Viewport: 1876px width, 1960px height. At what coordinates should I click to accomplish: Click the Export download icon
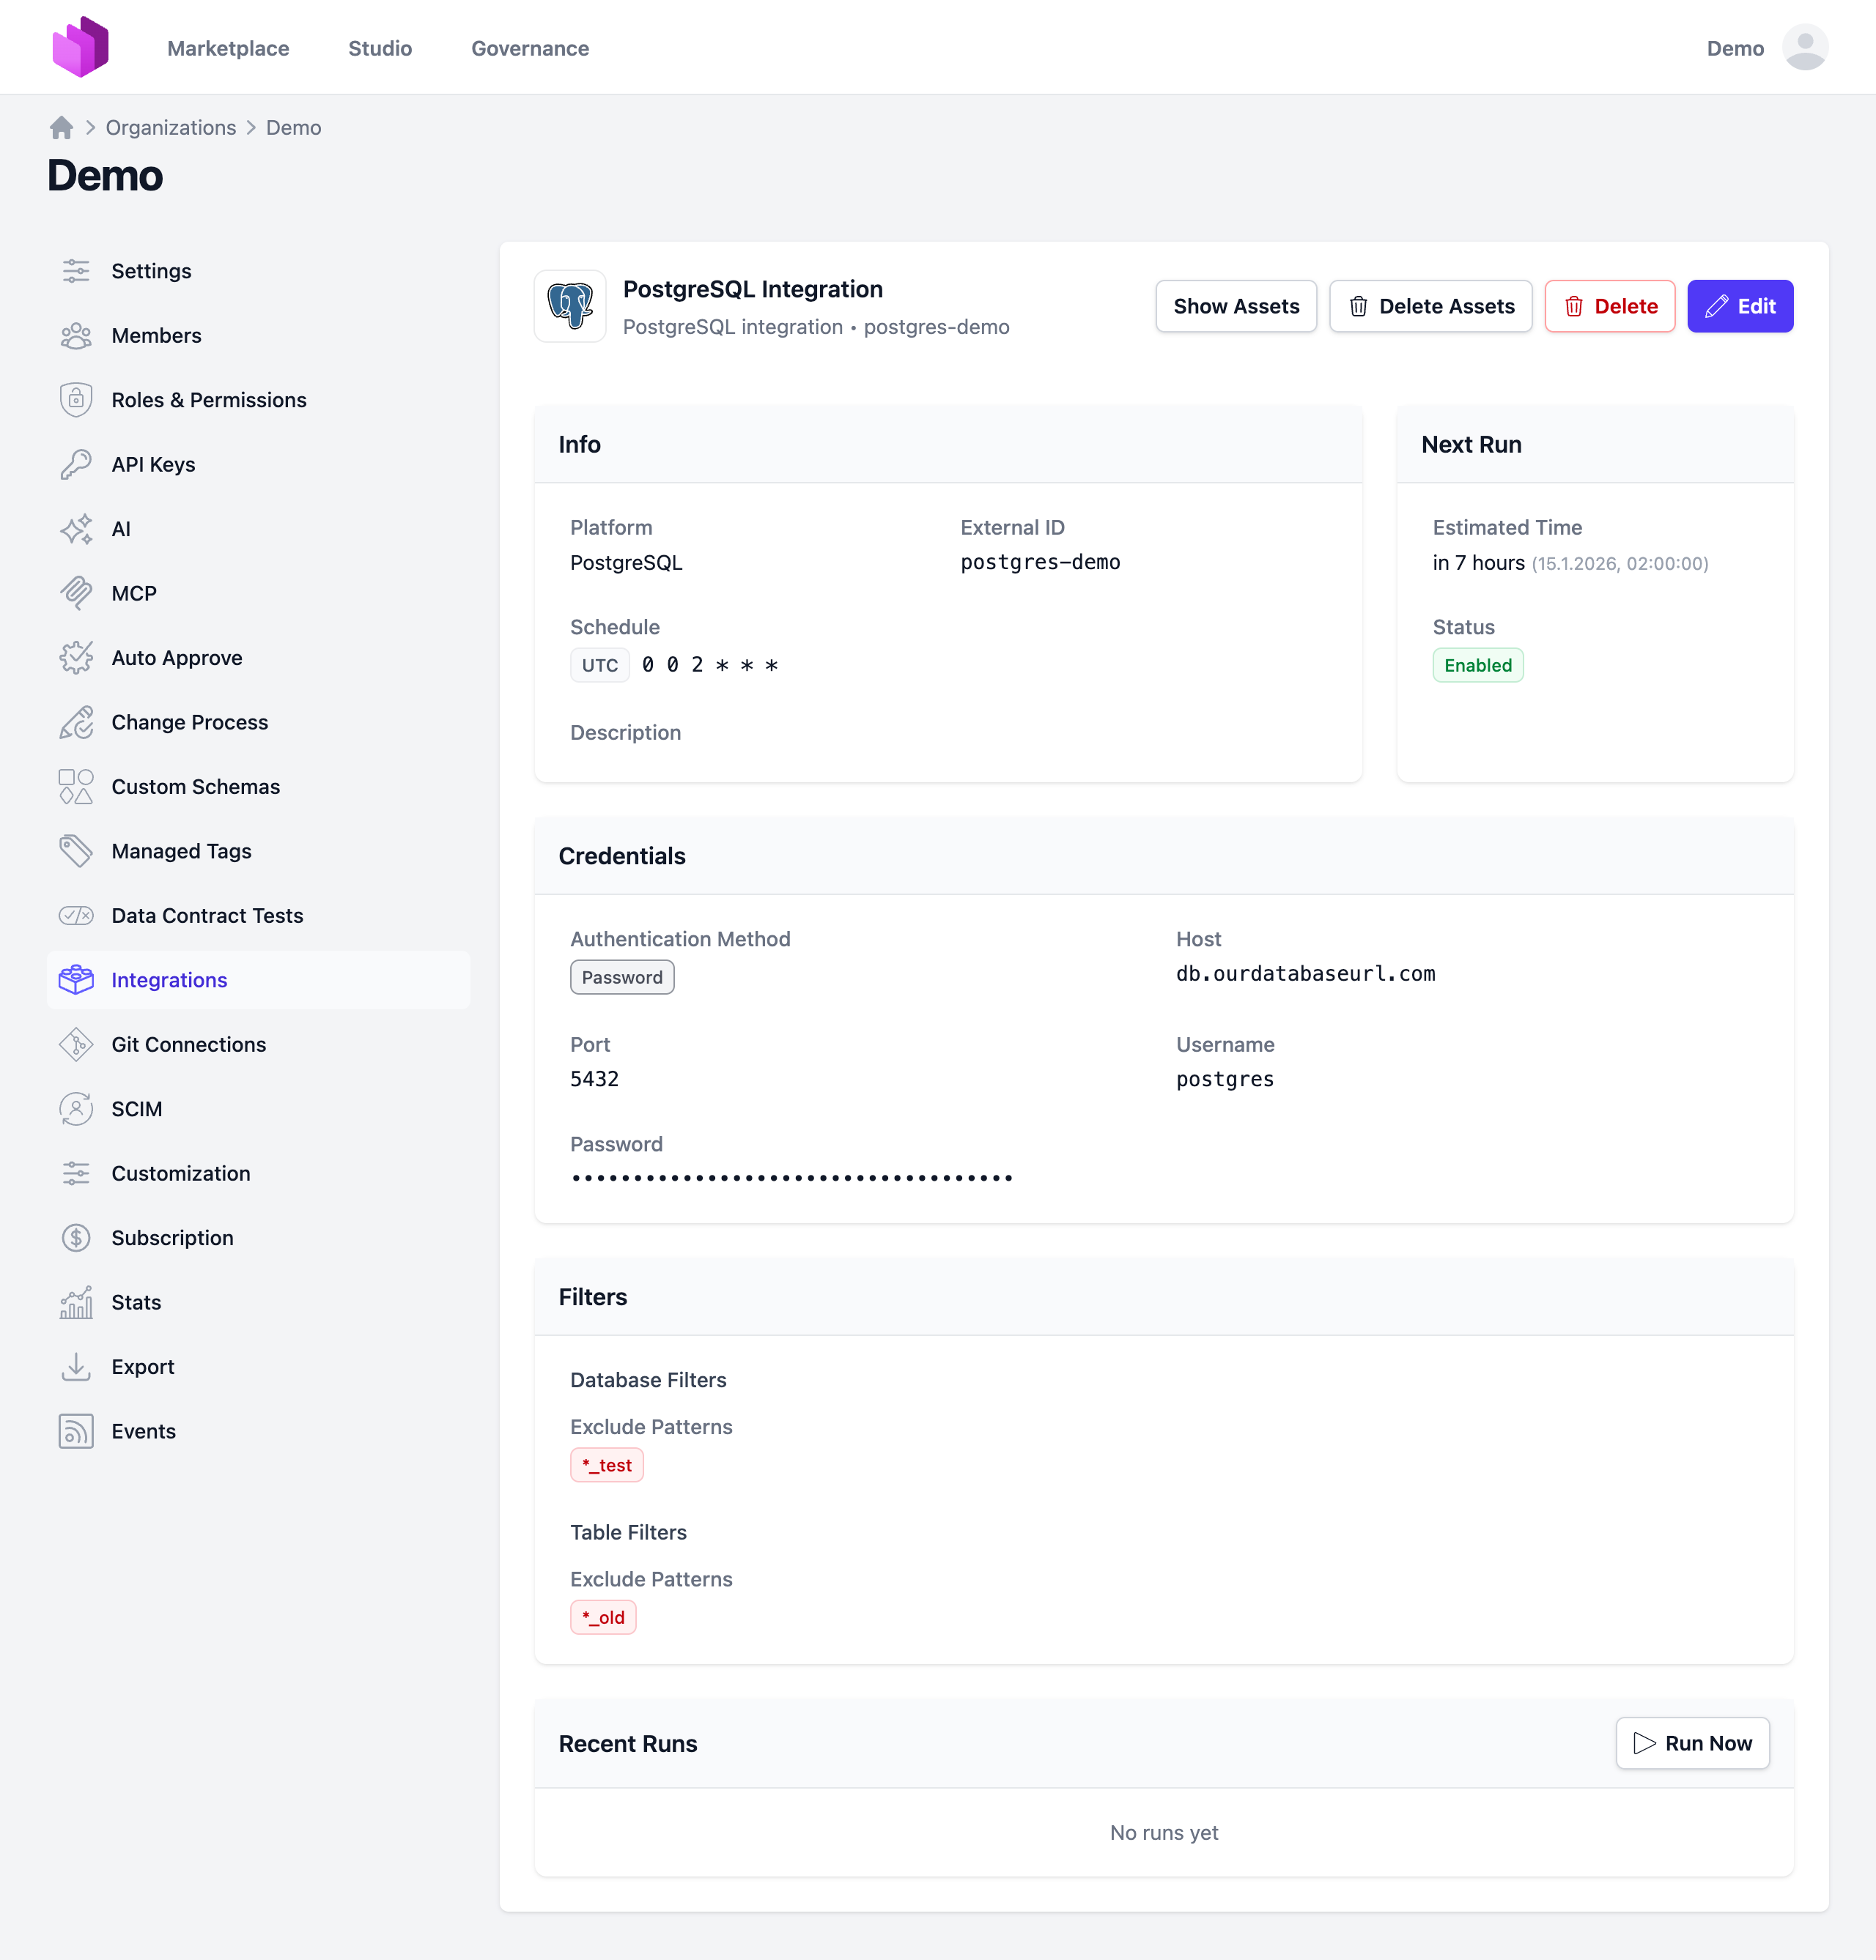pos(77,1366)
